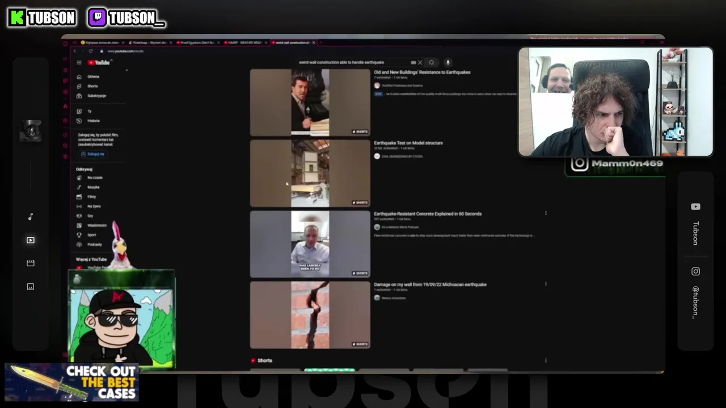Open options menu for Earthquake-Resistant Concrete video
The height and width of the screenshot is (408, 726).
click(546, 214)
